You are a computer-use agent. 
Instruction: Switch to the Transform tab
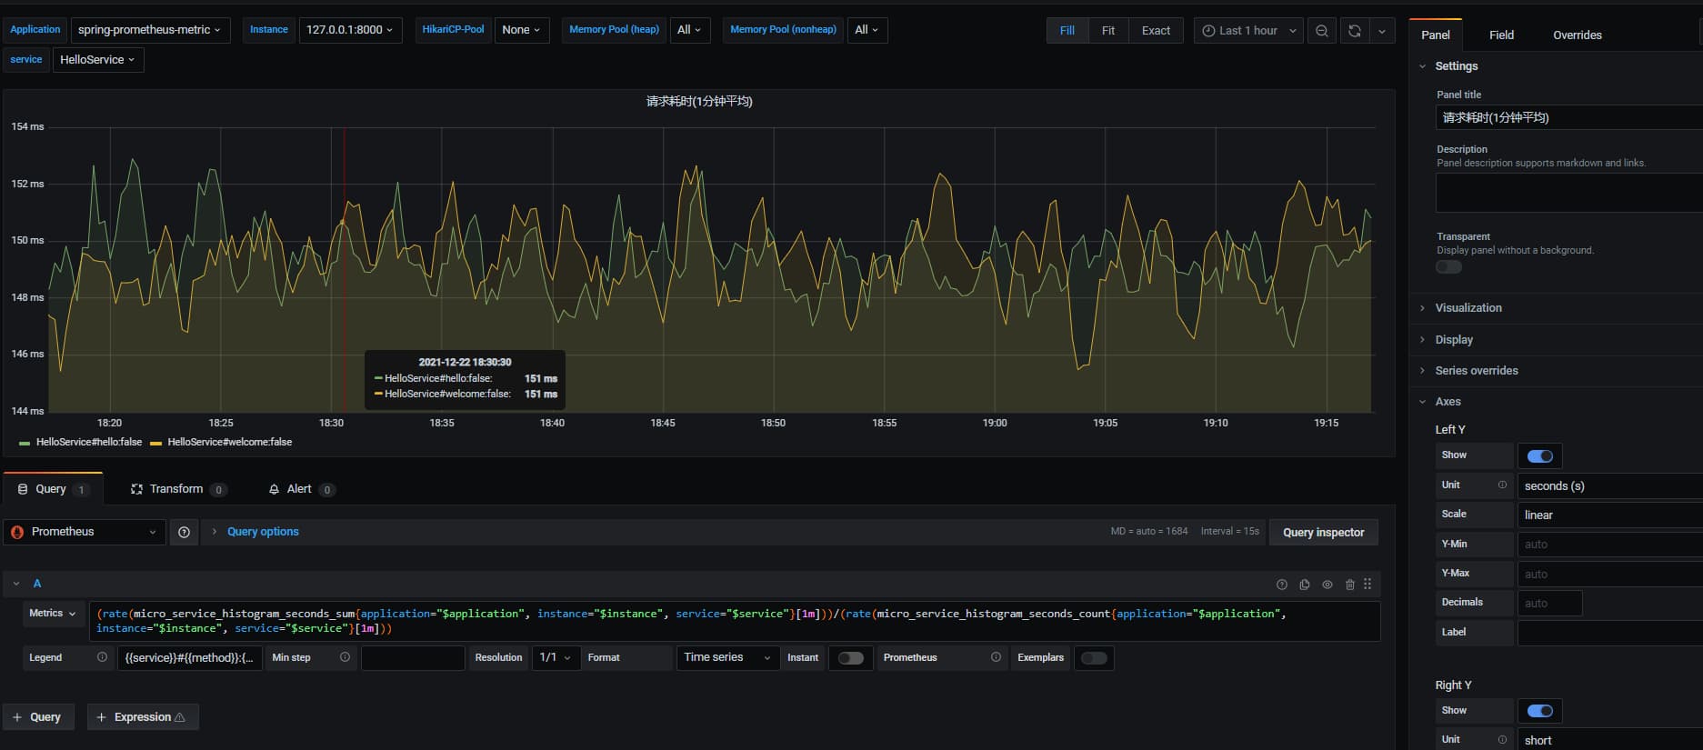(x=176, y=489)
